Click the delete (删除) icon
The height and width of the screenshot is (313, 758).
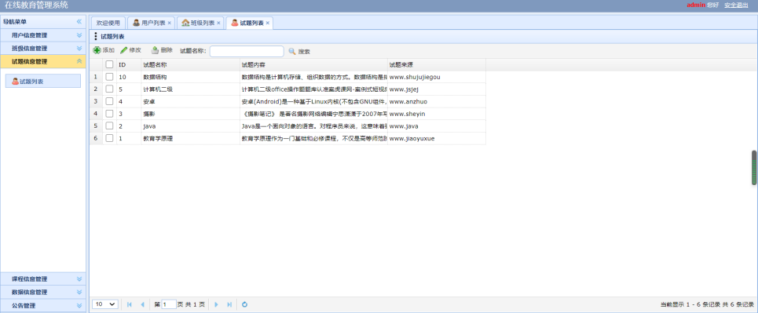pos(156,50)
